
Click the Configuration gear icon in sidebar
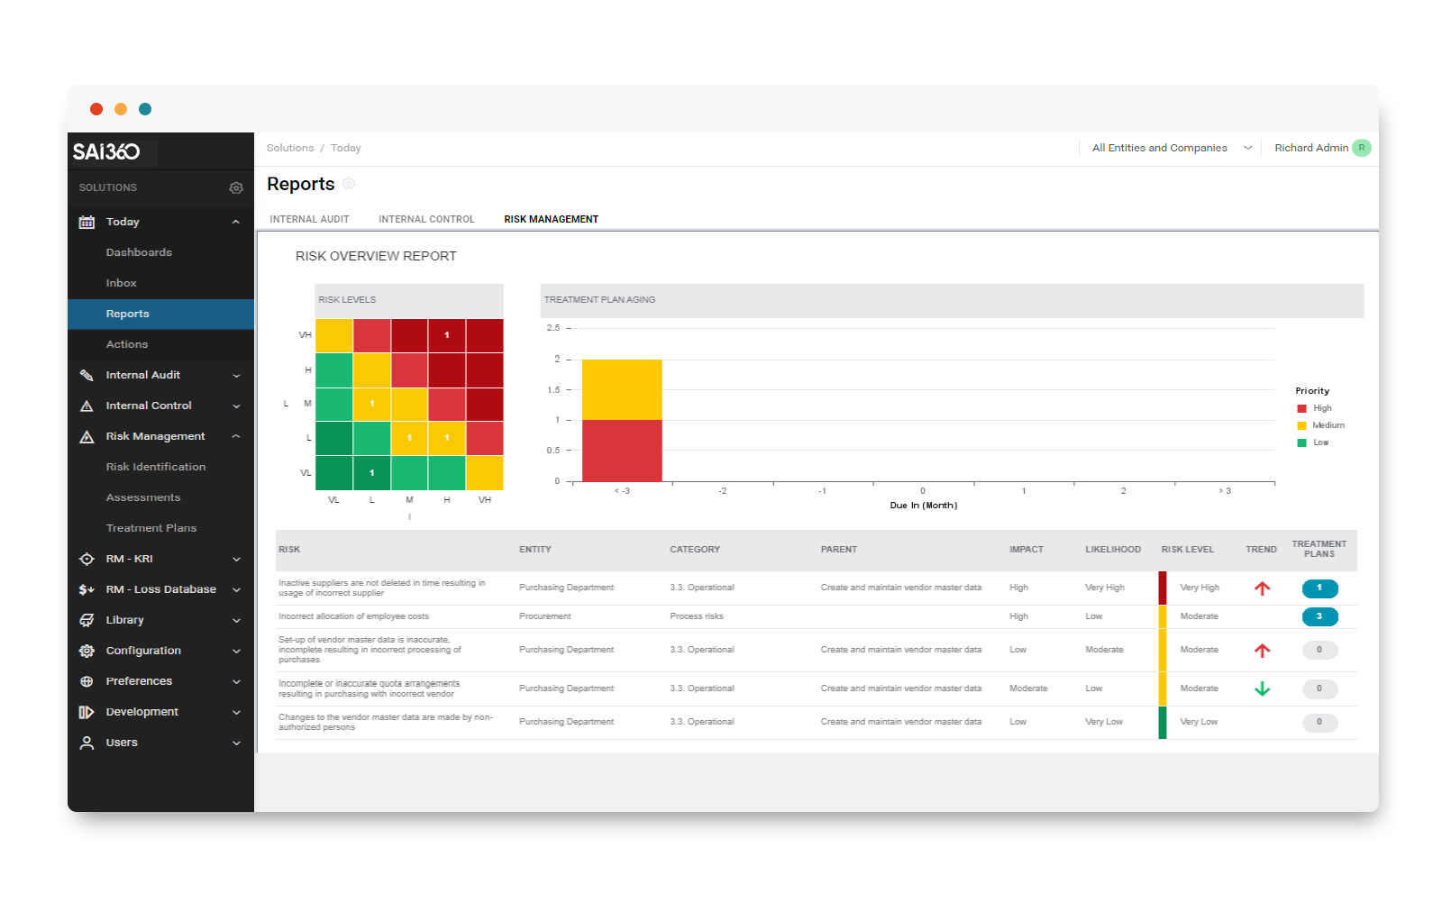[87, 651]
